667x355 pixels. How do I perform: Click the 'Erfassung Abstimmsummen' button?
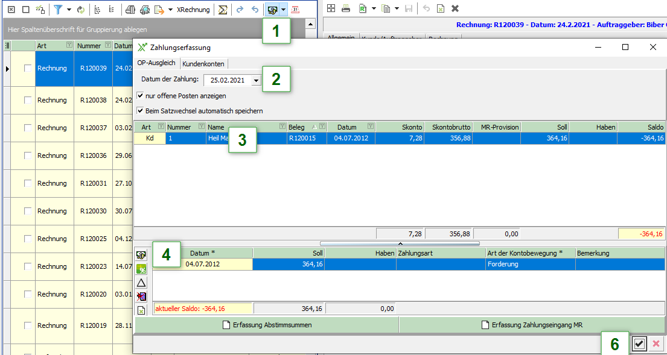266,325
